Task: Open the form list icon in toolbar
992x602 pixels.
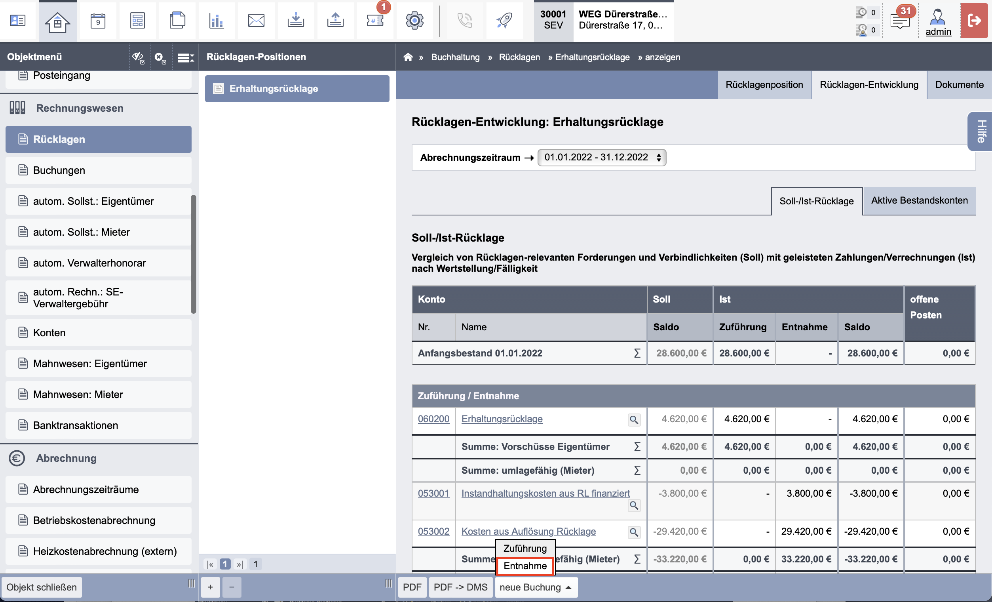Action: (137, 21)
